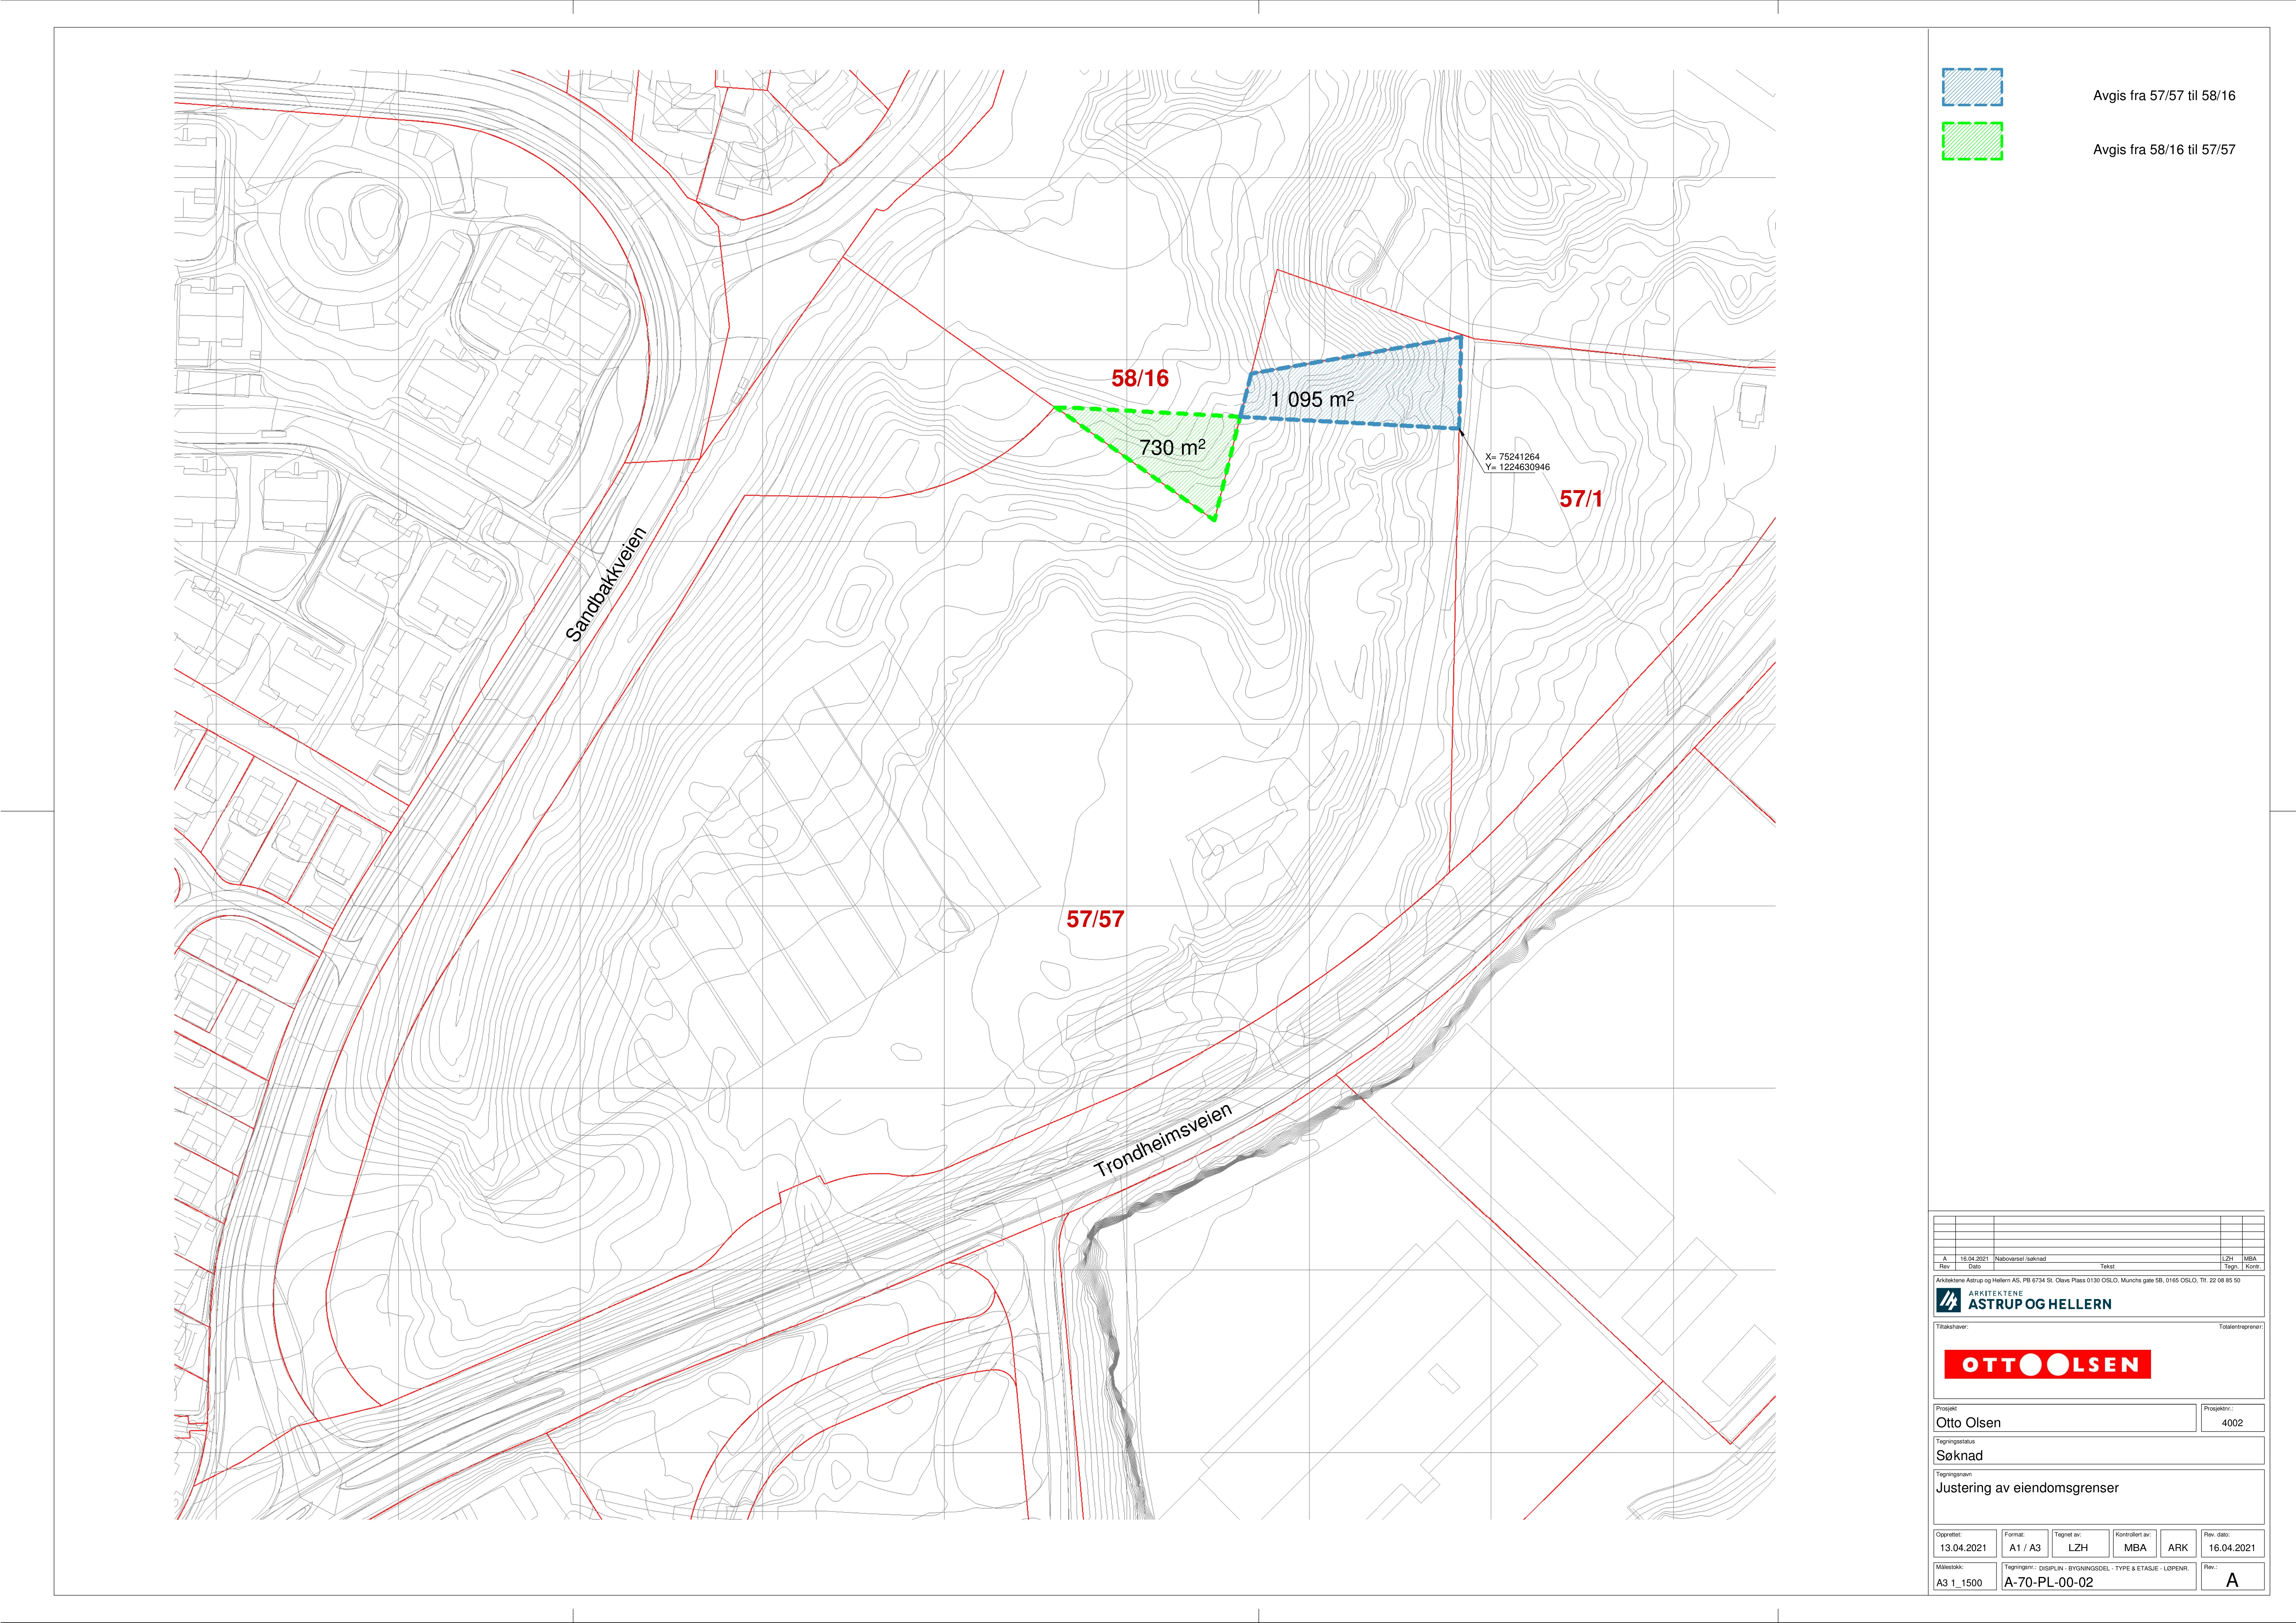Screen dimensions: 2296x1623
Task: Click project name 'Otto Olsen' in Prosjekt field
Action: point(1968,1423)
